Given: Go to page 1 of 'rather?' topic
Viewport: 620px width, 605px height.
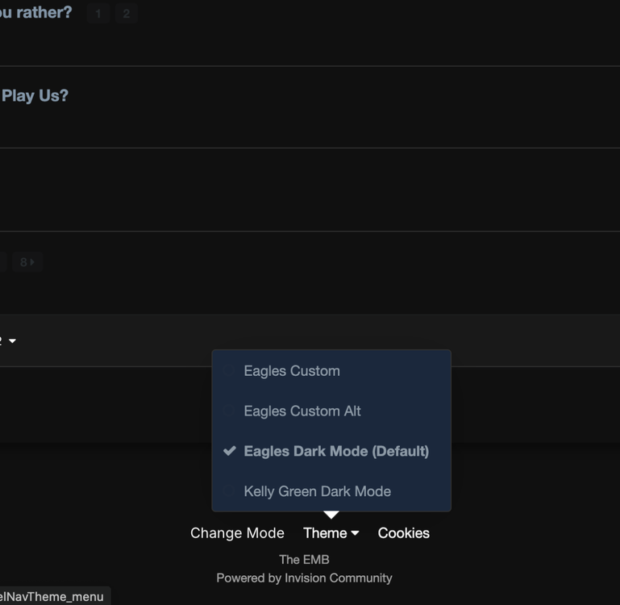Looking at the screenshot, I should click(x=98, y=14).
